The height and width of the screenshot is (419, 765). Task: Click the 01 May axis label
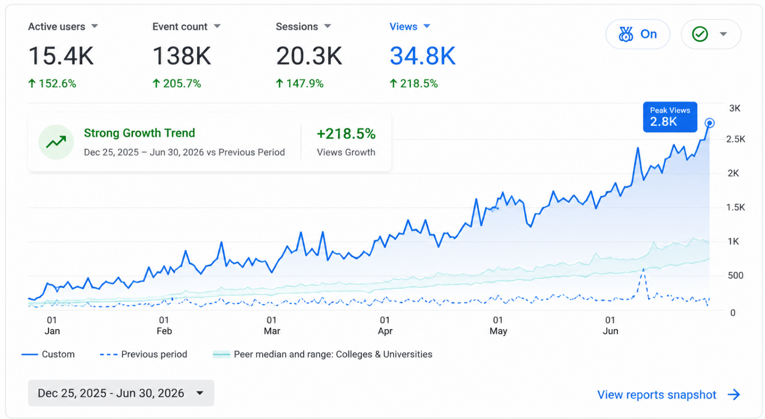tap(498, 325)
